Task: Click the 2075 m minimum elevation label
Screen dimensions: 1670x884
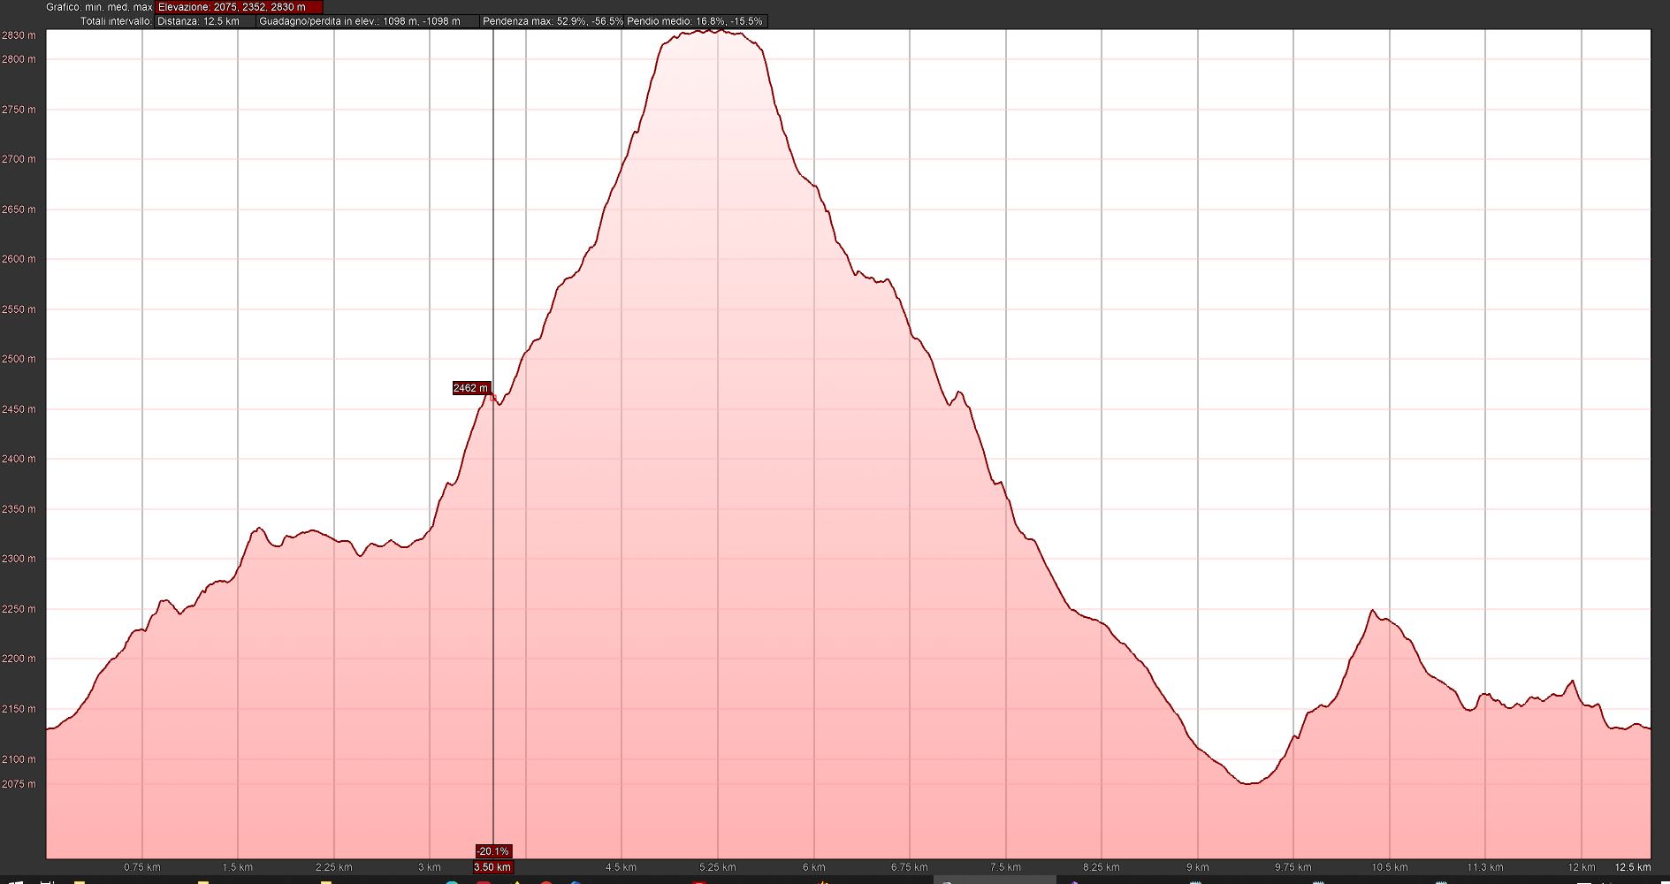Action: coord(19,784)
